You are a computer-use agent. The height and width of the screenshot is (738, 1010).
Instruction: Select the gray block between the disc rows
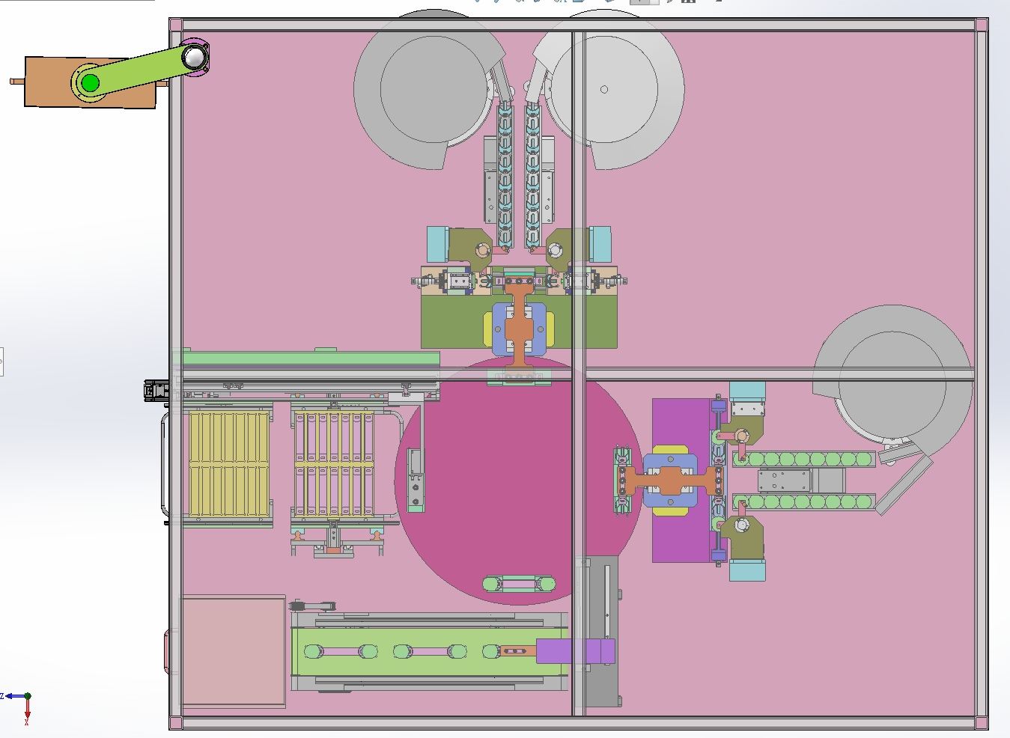(801, 481)
